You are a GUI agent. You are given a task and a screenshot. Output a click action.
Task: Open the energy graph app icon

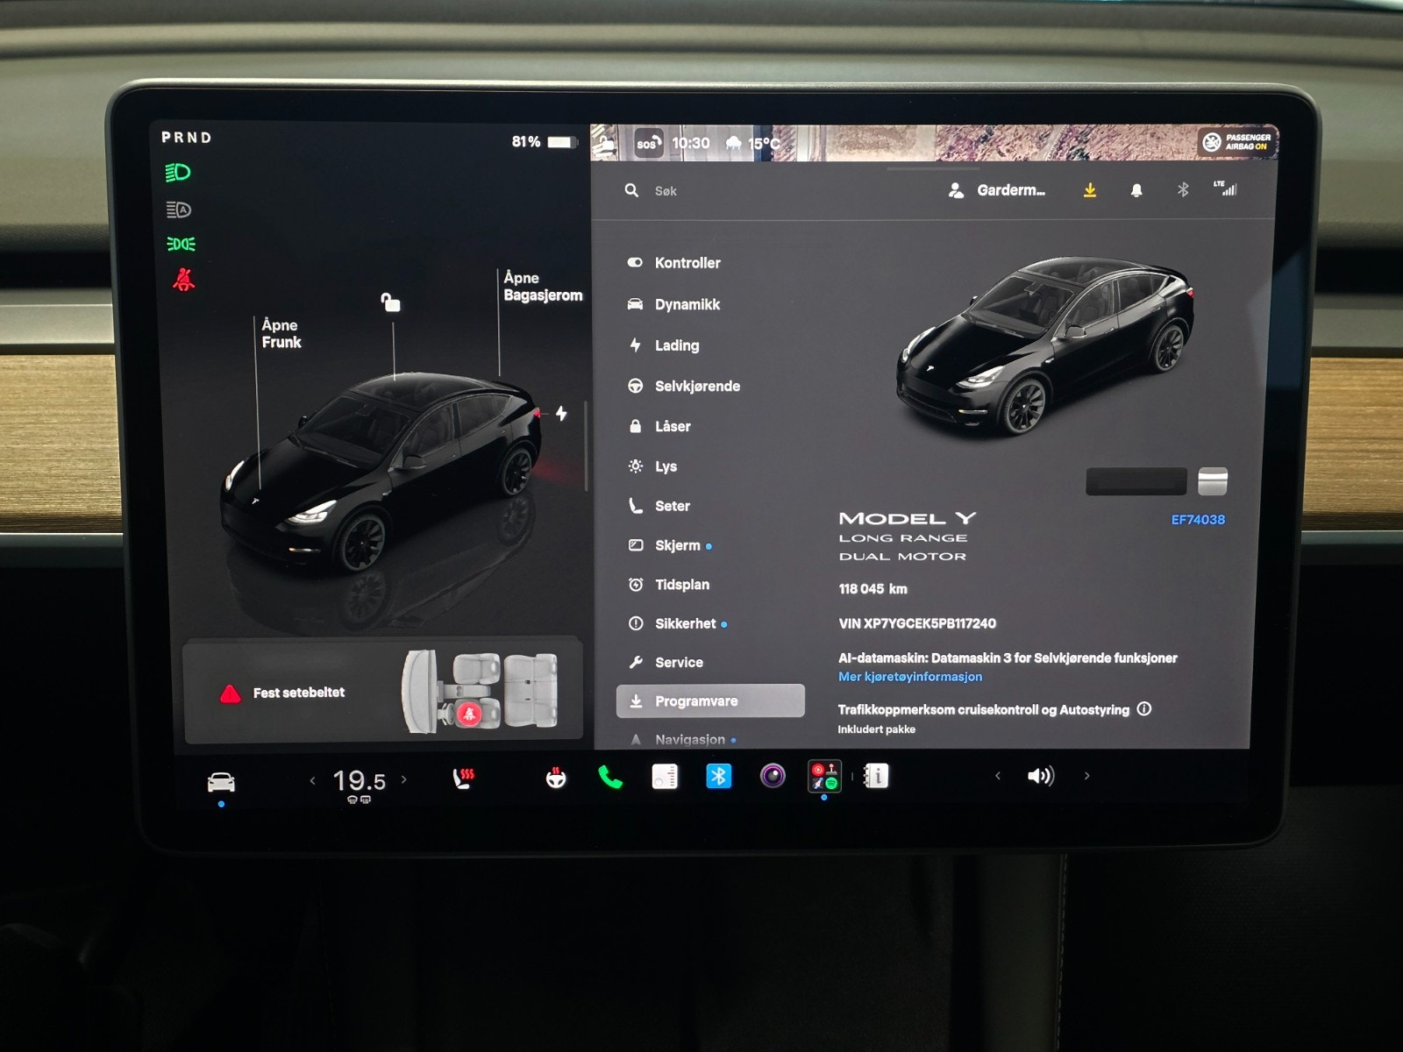pos(665,776)
